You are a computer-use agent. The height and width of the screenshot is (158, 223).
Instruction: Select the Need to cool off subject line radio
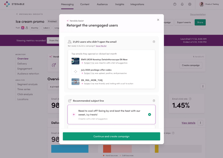pyautogui.click(x=149, y=114)
